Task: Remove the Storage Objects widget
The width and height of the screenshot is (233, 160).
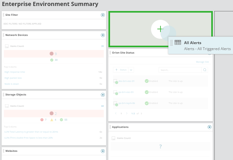Action: (x=102, y=95)
